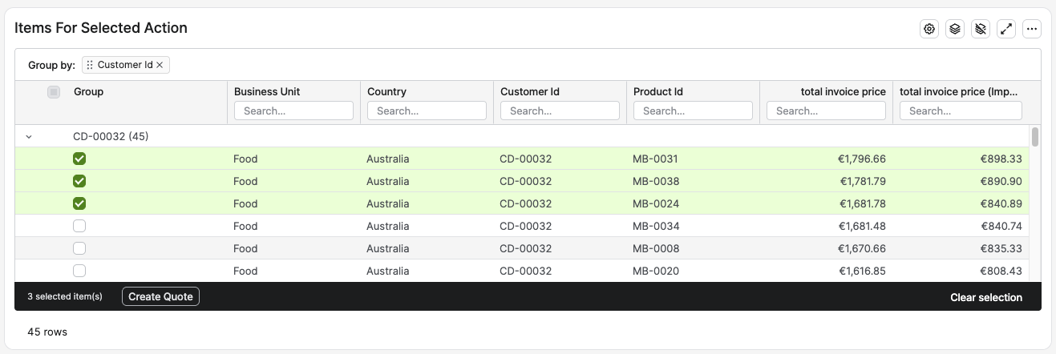
Task: Click the Product Id search field
Action: [693, 111]
